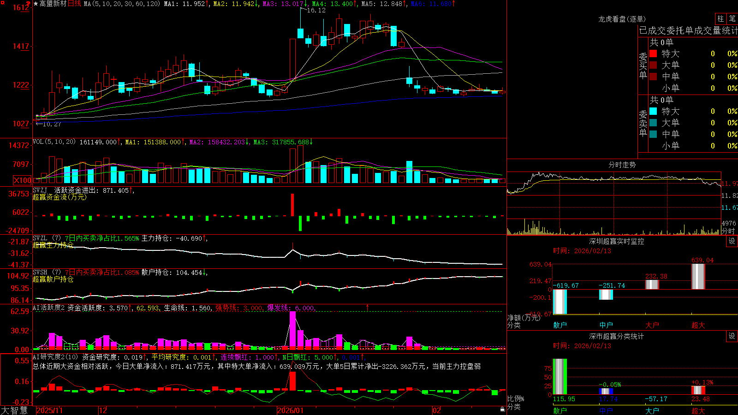
Task: Click the dark red 中单 buy-order swatch
Action: tap(653, 77)
